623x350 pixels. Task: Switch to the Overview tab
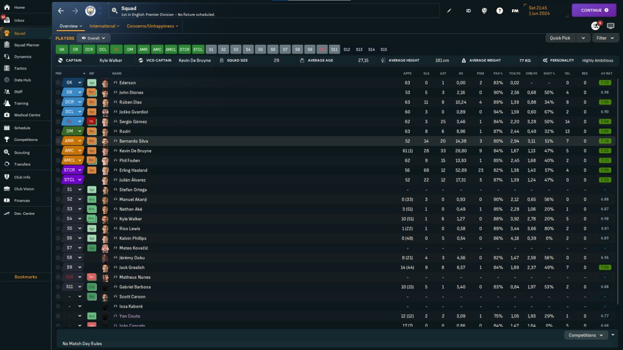[x=71, y=26]
